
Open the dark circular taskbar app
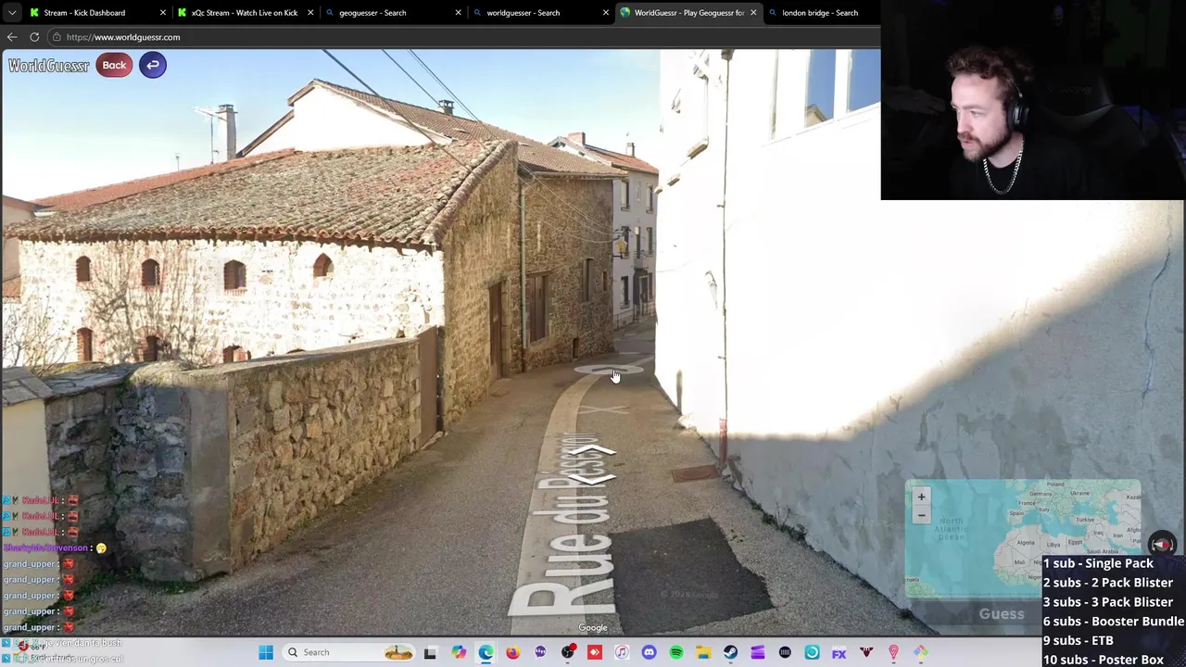[785, 652]
